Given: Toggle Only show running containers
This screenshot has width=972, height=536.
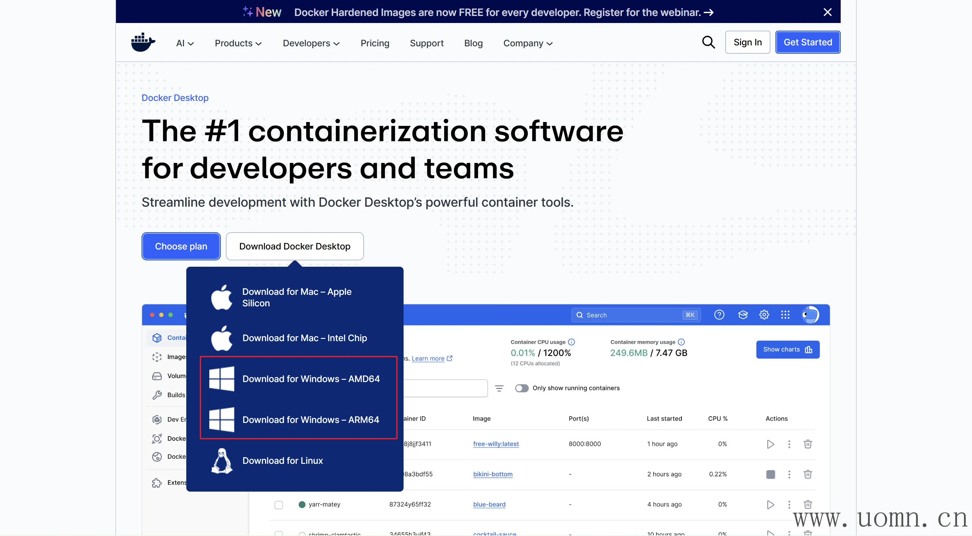Looking at the screenshot, I should [521, 388].
